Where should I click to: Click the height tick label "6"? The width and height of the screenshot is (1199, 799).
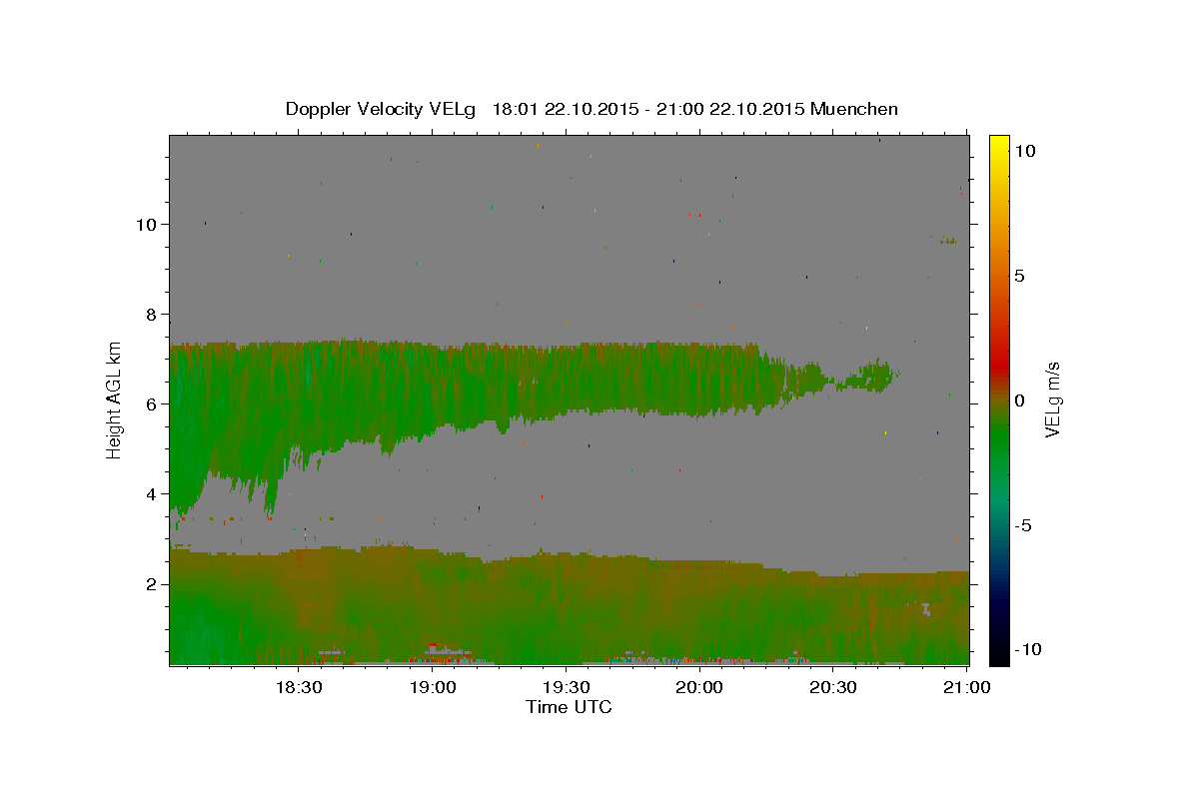[149, 403]
